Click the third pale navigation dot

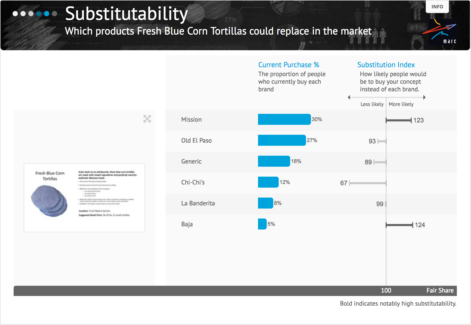31,14
